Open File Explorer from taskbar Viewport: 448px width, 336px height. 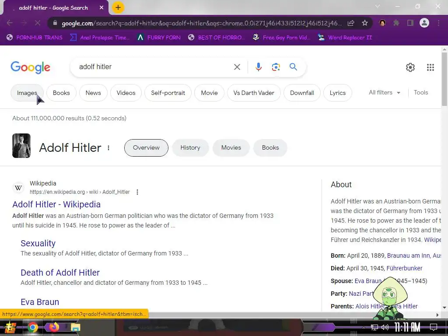point(75,327)
